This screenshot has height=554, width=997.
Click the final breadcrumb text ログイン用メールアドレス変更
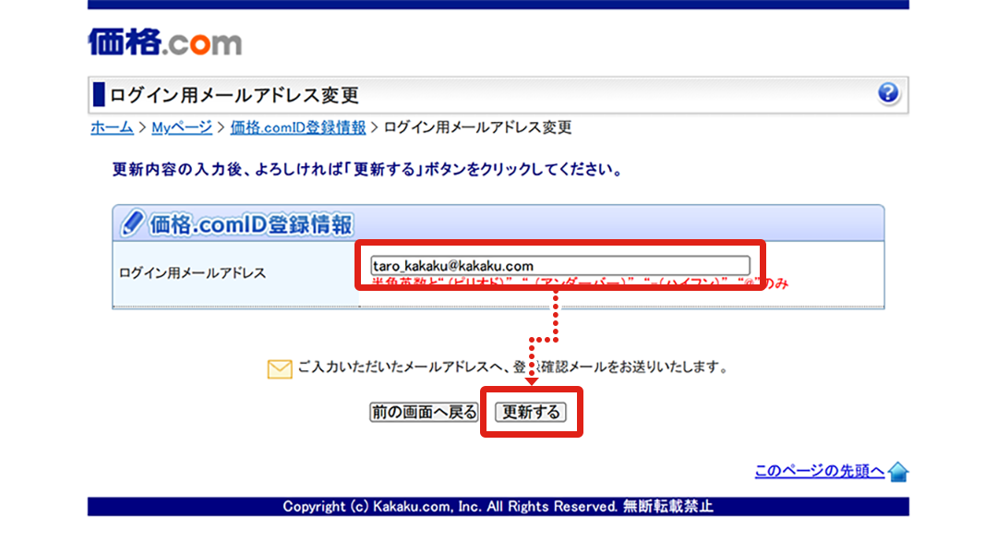coord(477,127)
